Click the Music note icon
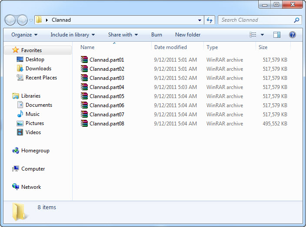The height and width of the screenshot is (227, 306). click(x=20, y=114)
